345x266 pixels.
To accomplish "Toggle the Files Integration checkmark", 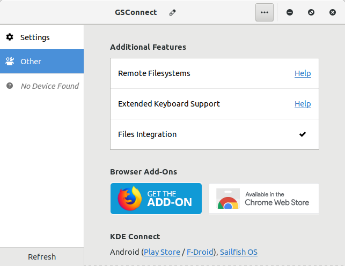I will [303, 134].
